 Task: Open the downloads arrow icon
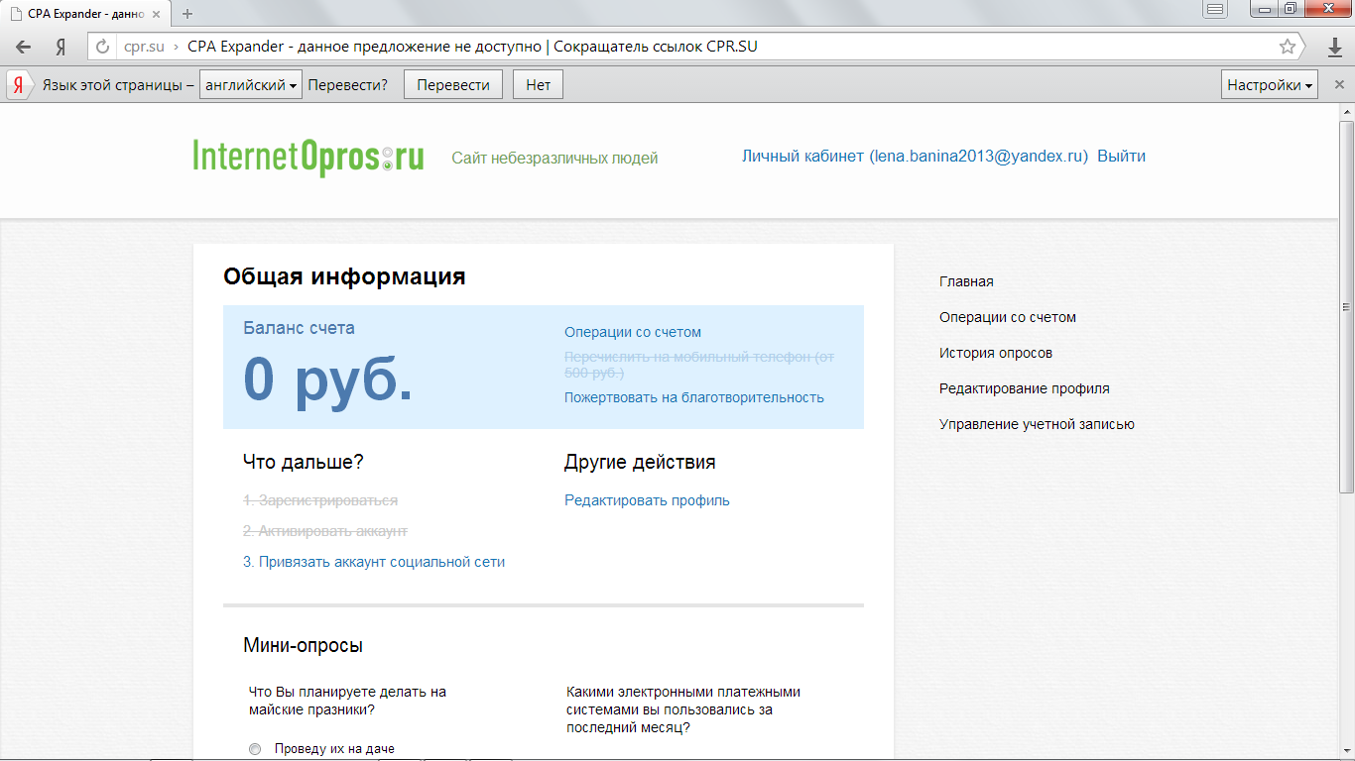pyautogui.click(x=1335, y=47)
